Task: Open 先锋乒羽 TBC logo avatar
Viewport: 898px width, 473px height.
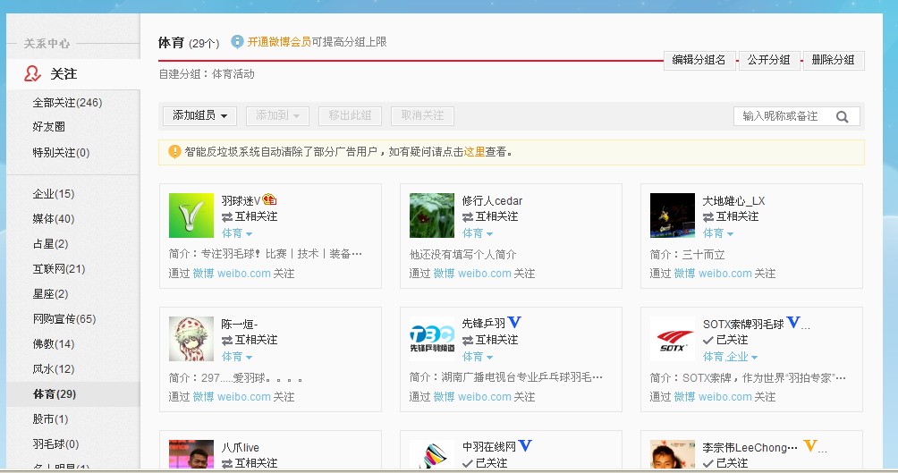Action: coord(432,338)
